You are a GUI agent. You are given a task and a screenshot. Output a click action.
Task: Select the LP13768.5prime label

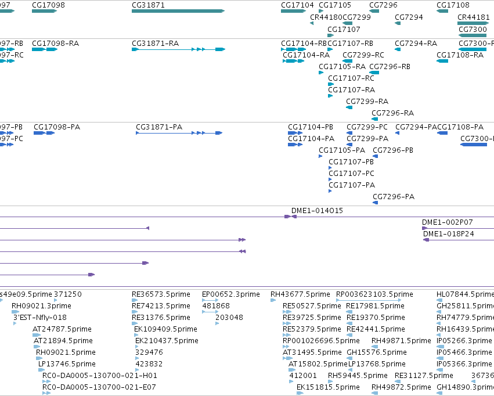pos(377,364)
